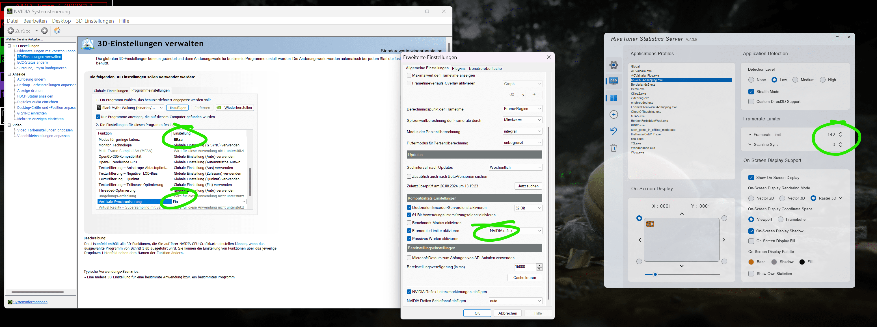Open the 3D-Einstellungen menu
The height and width of the screenshot is (327, 877).
(x=95, y=21)
